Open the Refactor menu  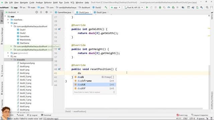pos(48,2)
